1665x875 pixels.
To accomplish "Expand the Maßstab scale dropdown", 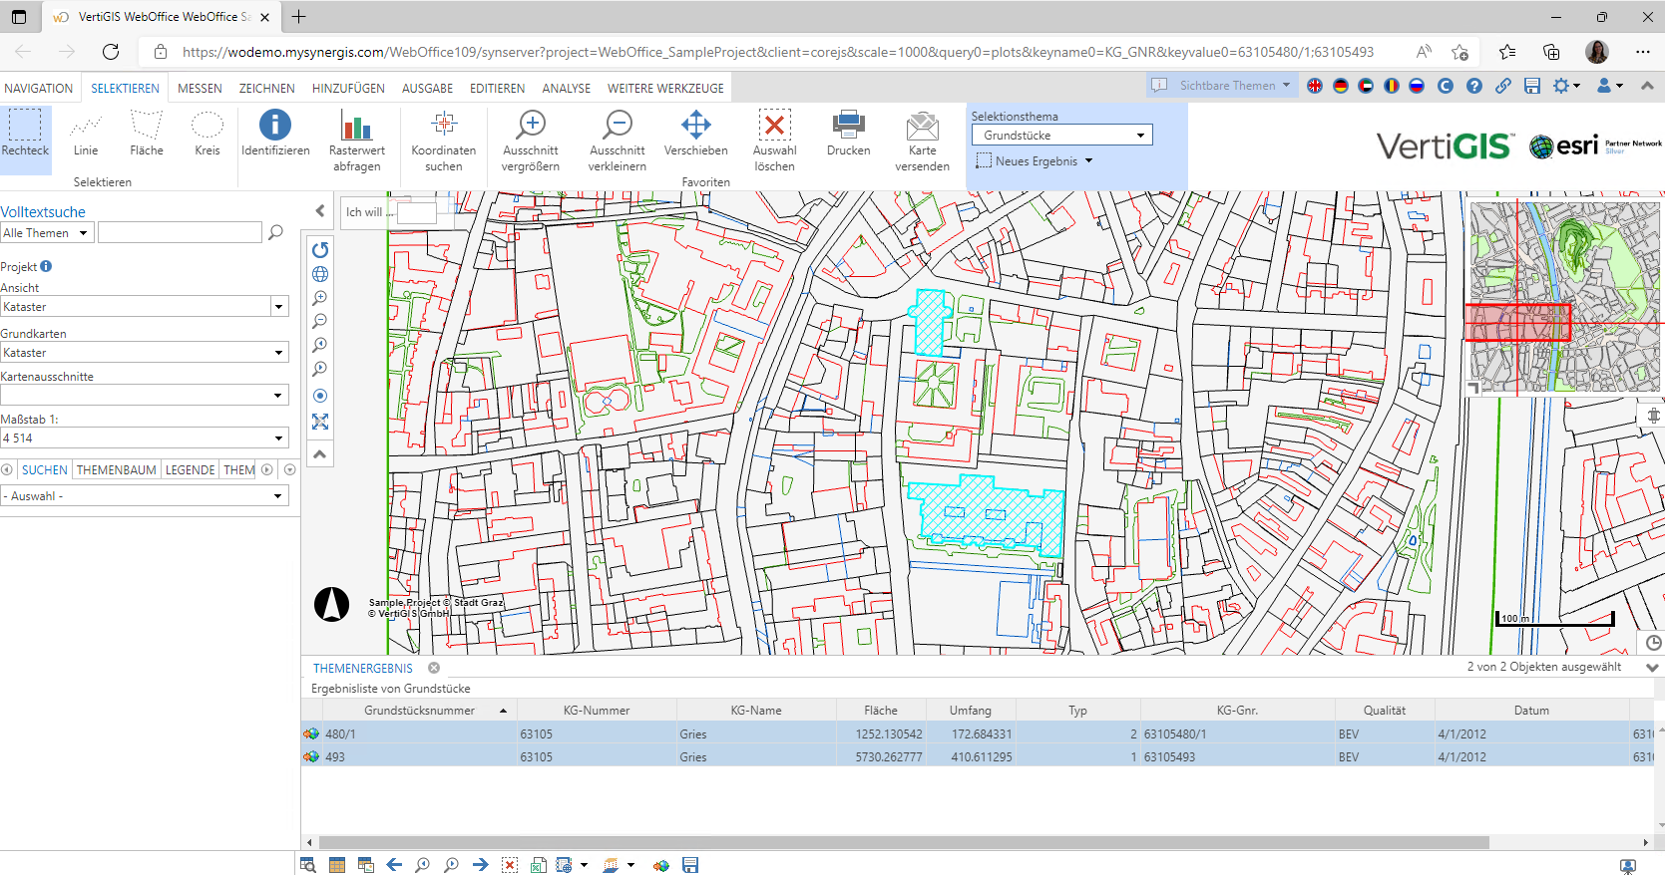I will coord(278,438).
